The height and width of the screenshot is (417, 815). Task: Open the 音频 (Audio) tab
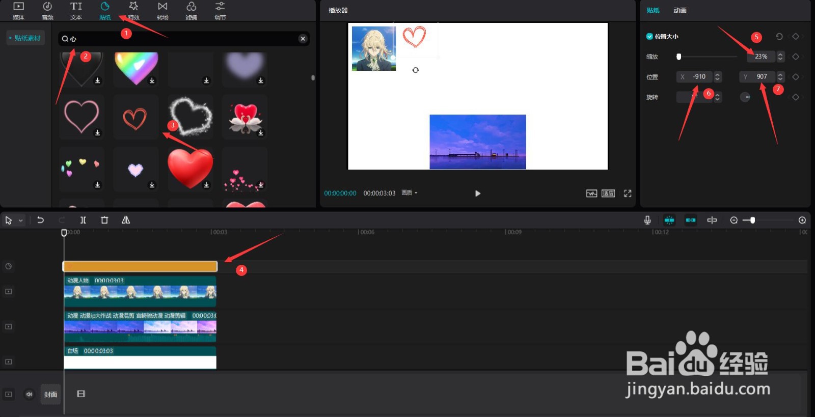point(47,10)
